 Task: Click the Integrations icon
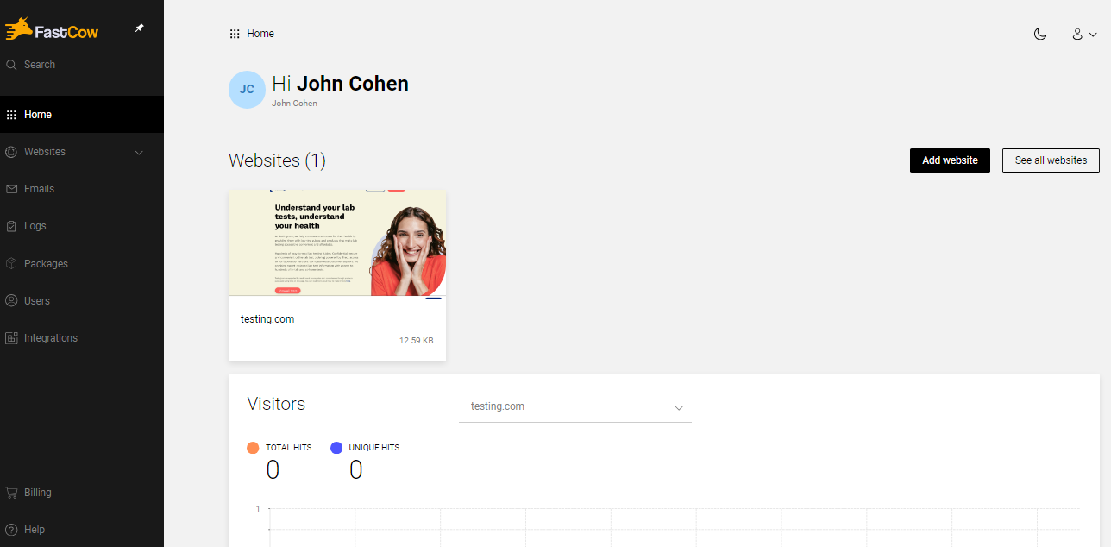click(11, 338)
